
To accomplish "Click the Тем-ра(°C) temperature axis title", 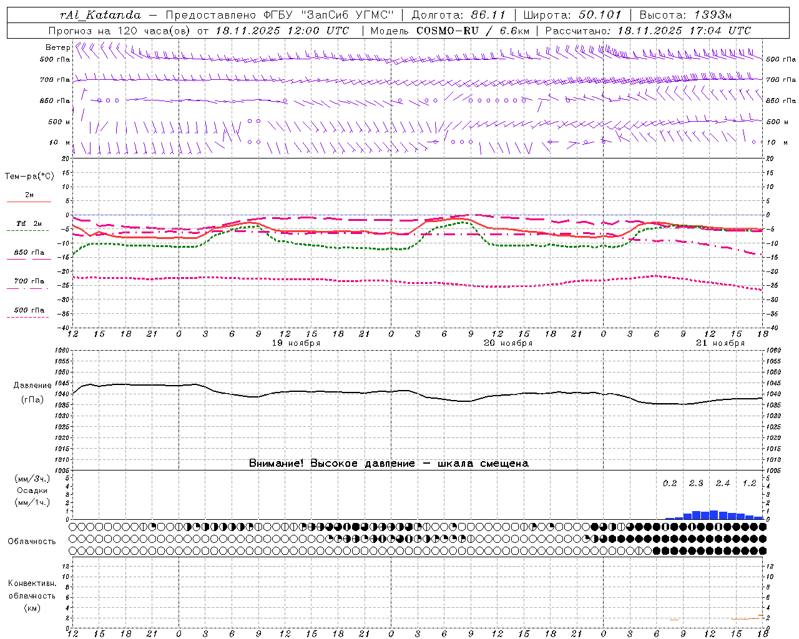I will 29,177.
